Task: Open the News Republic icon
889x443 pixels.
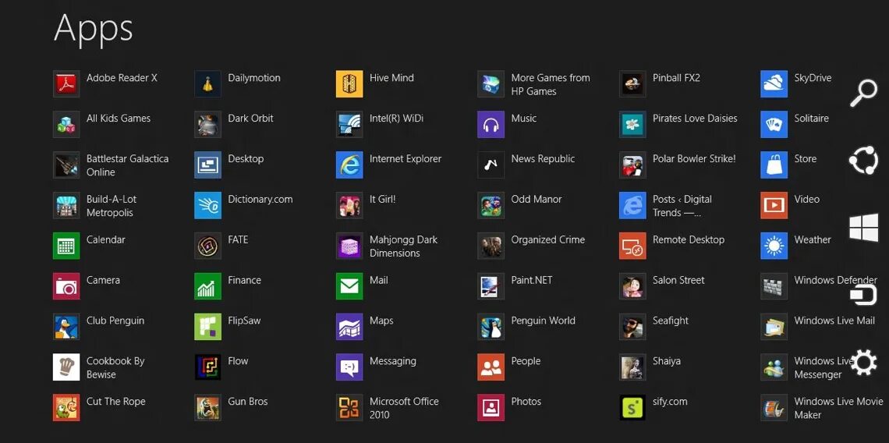Action: 491,165
